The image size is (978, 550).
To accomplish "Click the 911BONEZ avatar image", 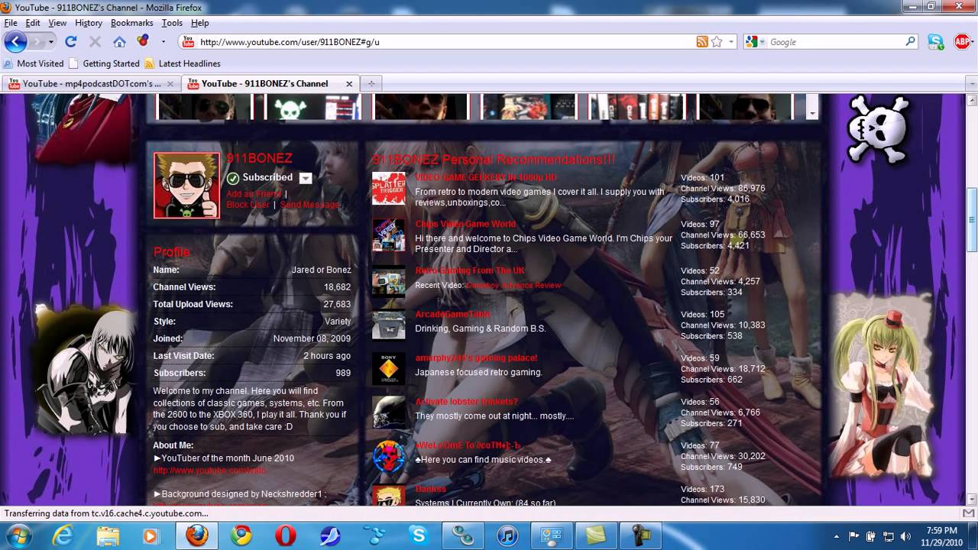I will coord(187,185).
